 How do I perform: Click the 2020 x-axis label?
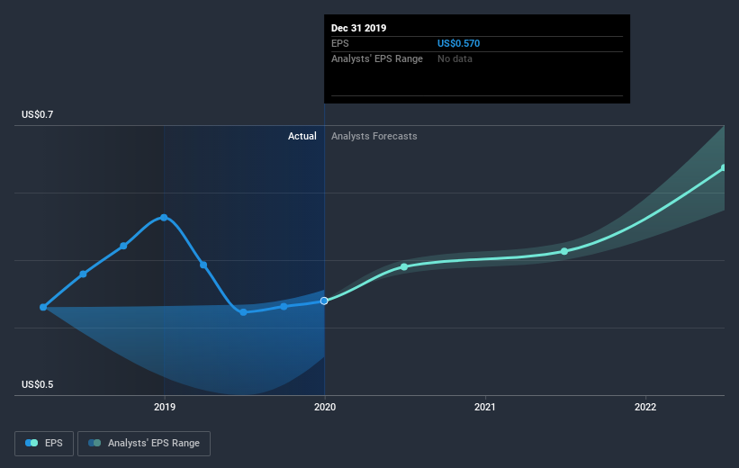tap(325, 407)
